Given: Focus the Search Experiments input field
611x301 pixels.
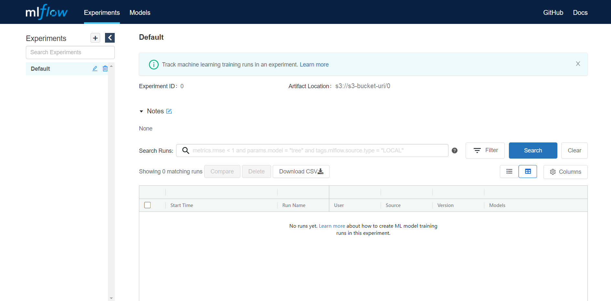Looking at the screenshot, I should tap(70, 52).
